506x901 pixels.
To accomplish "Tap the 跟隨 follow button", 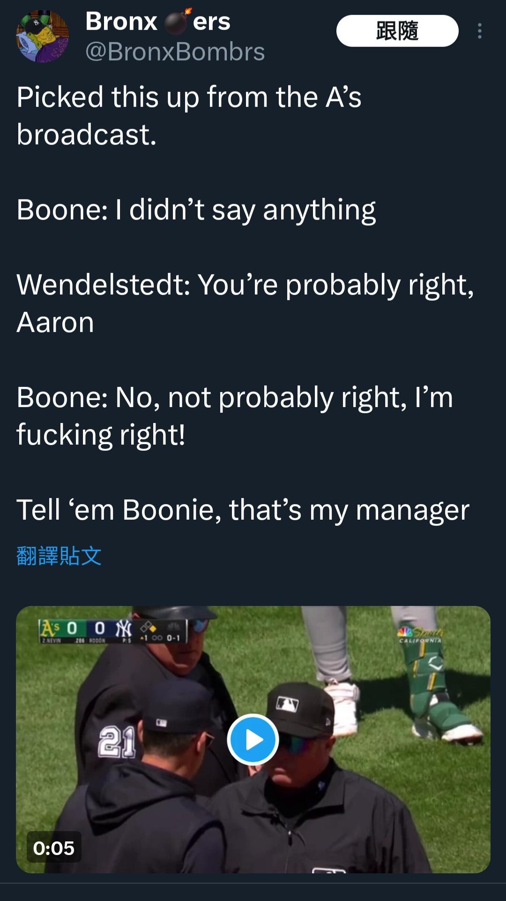I will [397, 31].
